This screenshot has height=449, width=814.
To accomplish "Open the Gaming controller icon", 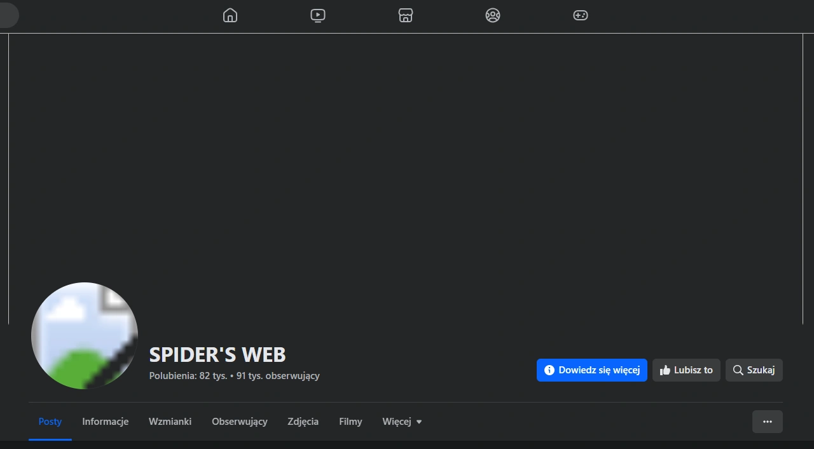I will pyautogui.click(x=581, y=15).
